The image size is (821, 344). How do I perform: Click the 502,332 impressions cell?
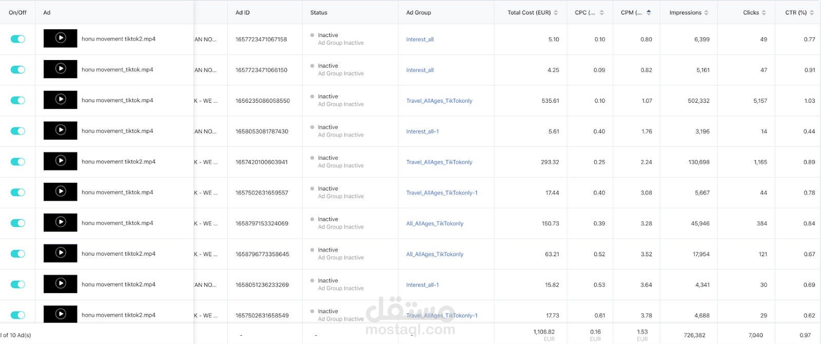[x=699, y=101]
